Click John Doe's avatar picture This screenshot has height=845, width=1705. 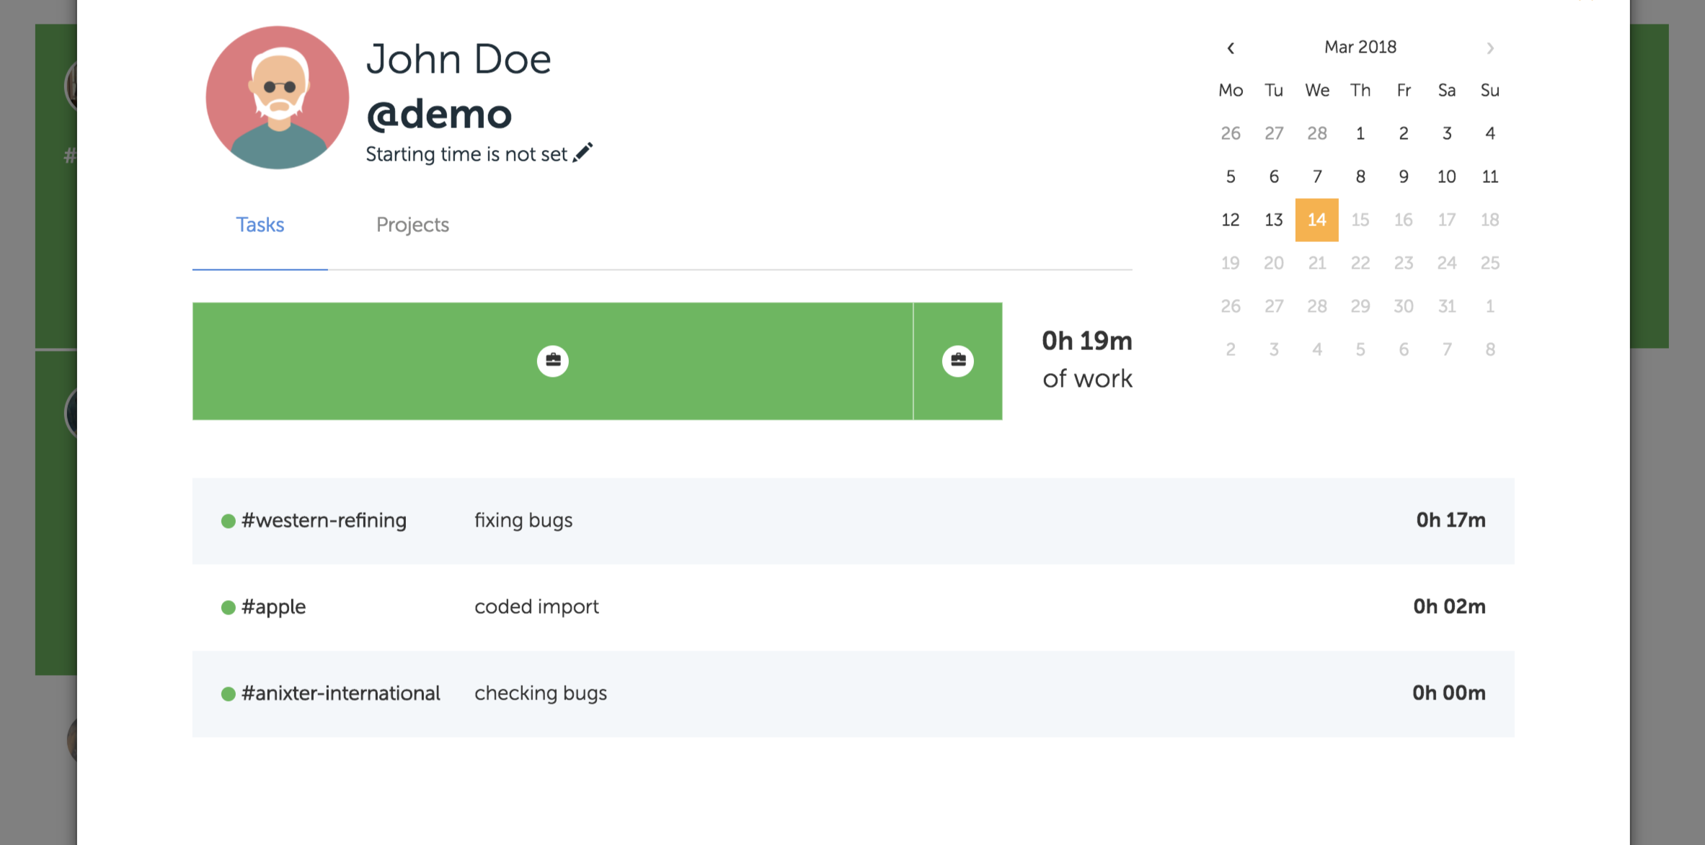(x=278, y=97)
